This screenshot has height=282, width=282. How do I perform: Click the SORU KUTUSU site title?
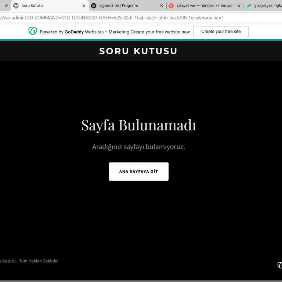(x=138, y=51)
